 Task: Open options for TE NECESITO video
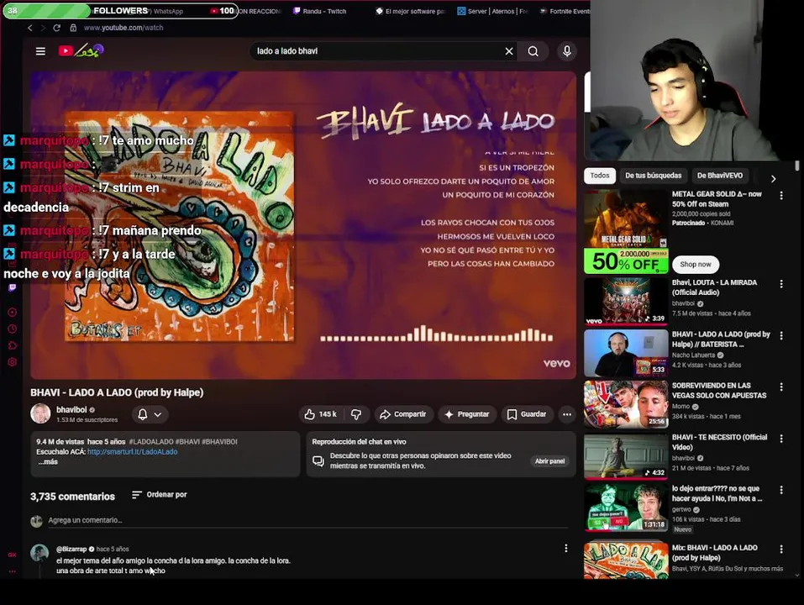781,439
